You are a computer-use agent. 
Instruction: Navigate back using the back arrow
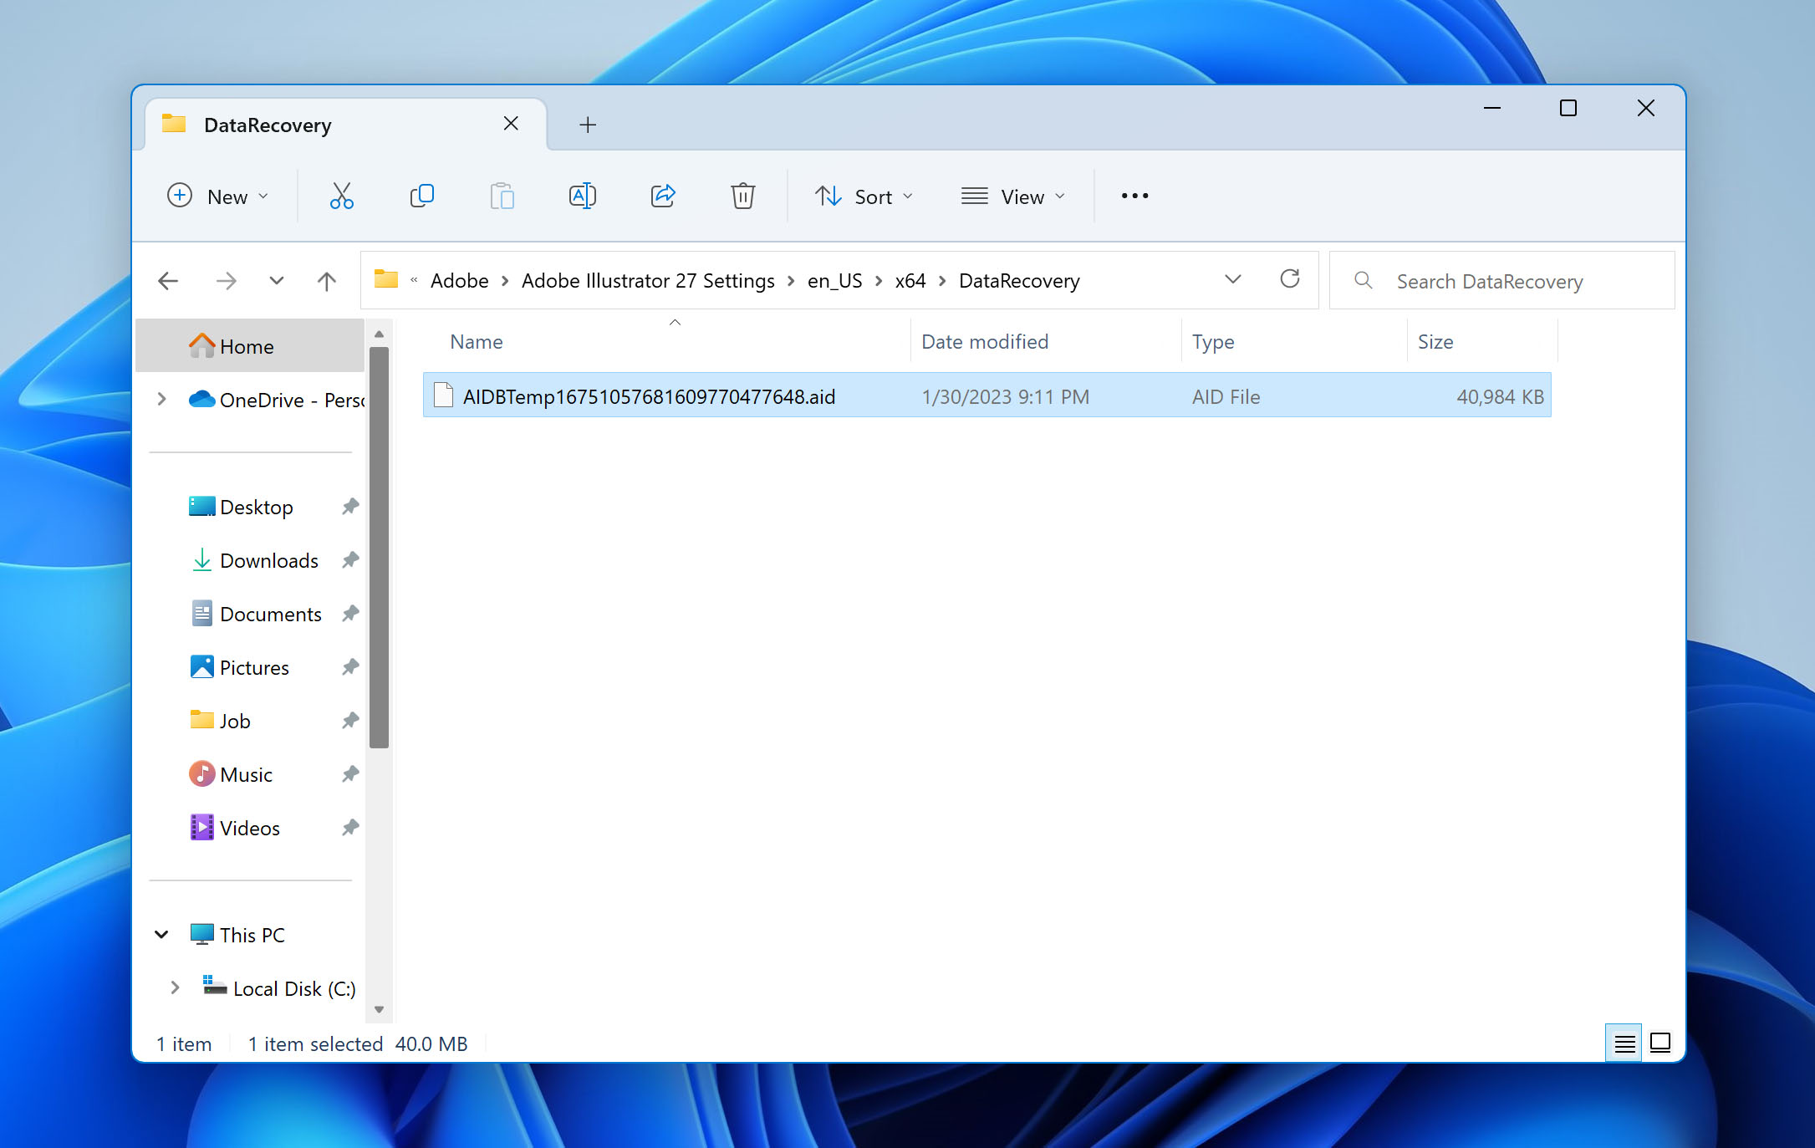168,280
